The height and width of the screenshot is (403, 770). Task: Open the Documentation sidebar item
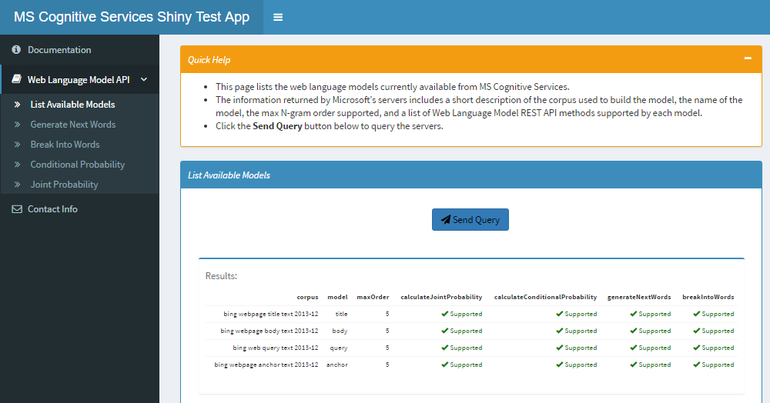(x=59, y=50)
